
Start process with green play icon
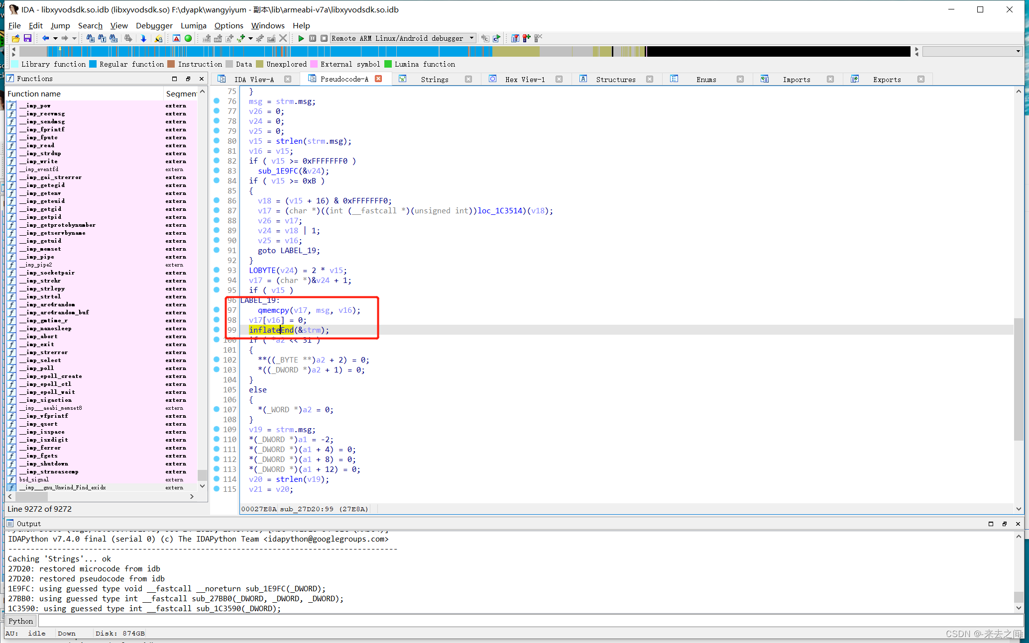point(301,38)
